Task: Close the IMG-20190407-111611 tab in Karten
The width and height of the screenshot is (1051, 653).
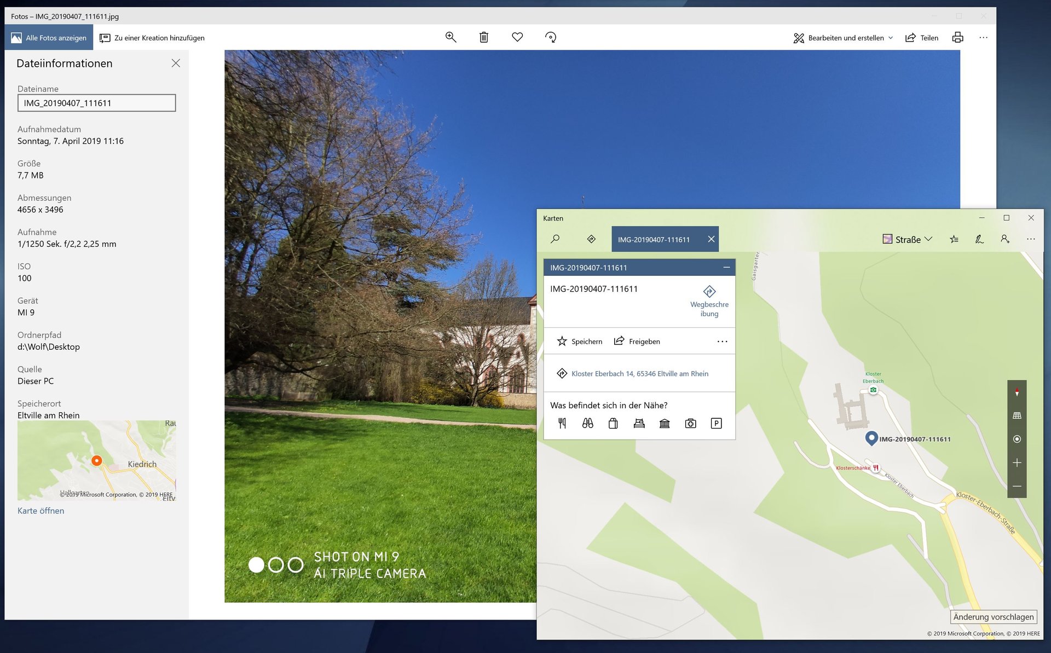Action: pyautogui.click(x=711, y=239)
